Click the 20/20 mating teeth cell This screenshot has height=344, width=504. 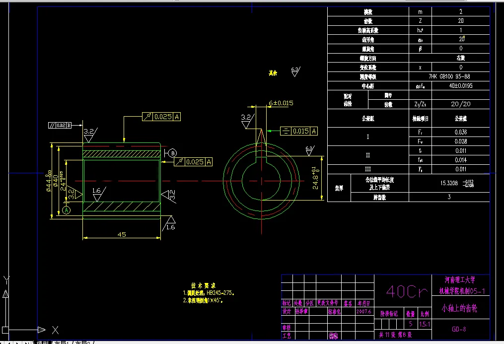pos(461,104)
